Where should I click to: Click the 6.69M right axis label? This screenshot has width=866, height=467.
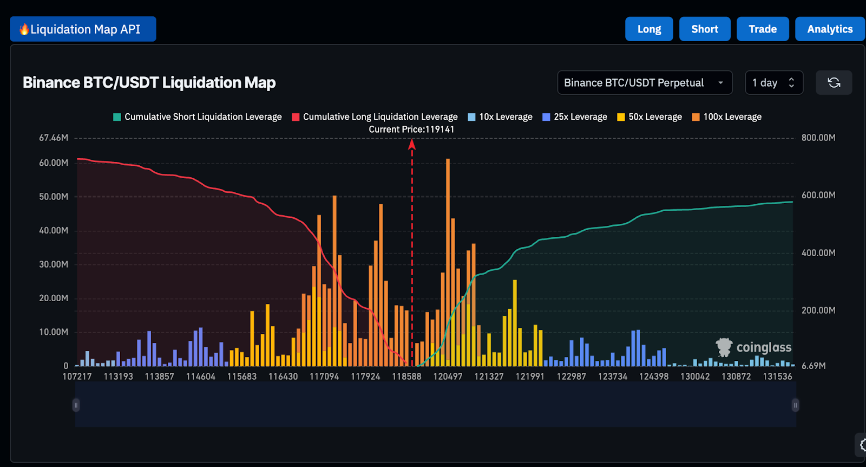coord(813,366)
